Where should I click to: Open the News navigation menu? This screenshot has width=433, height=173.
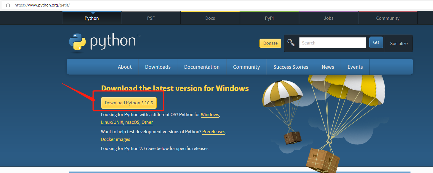pos(328,67)
